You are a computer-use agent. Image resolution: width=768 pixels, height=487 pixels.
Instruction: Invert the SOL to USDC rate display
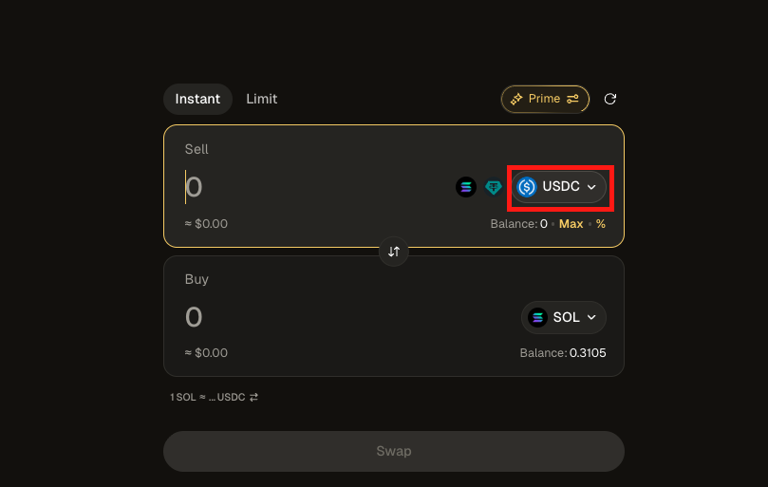tap(253, 397)
